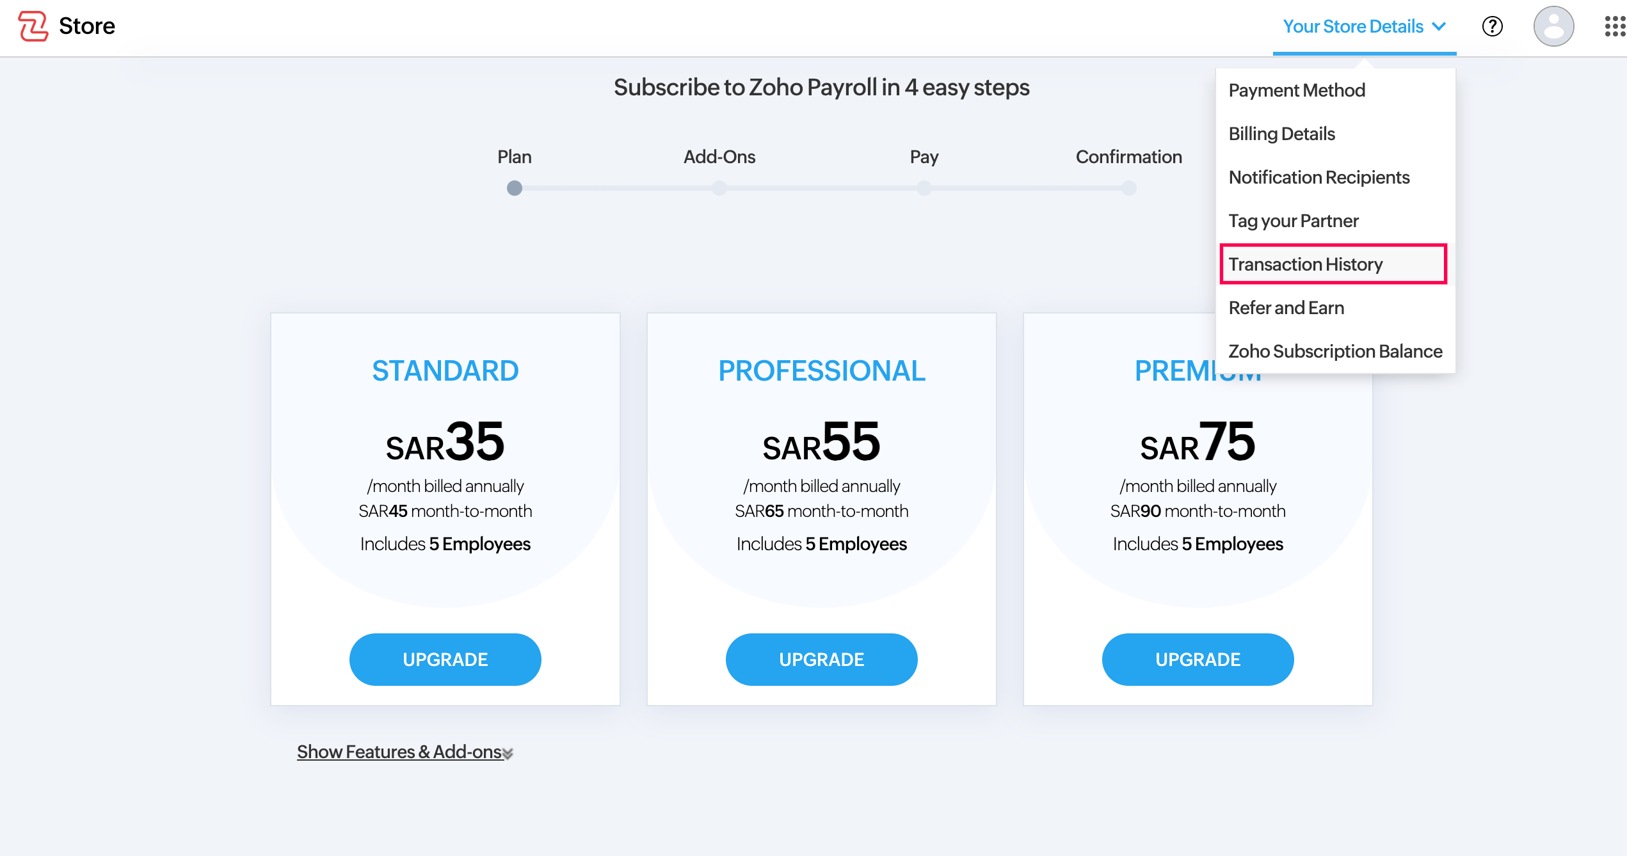Select Transaction History from the menu
Image resolution: width=1627 pixels, height=856 pixels.
pos(1306,264)
